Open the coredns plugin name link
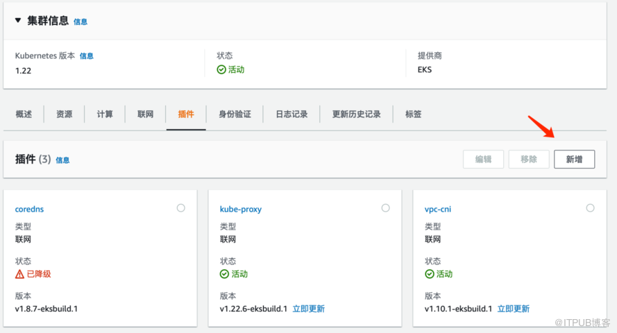Screen dimensions: 617x333 tap(29, 209)
